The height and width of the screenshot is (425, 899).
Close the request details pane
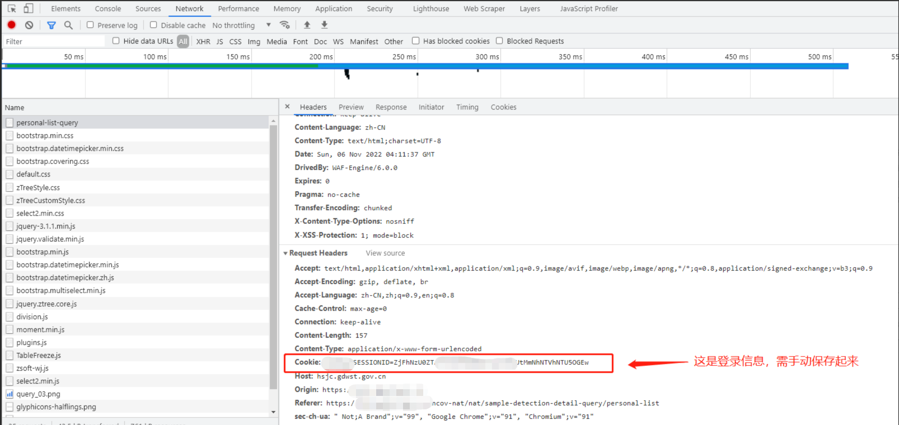point(288,106)
